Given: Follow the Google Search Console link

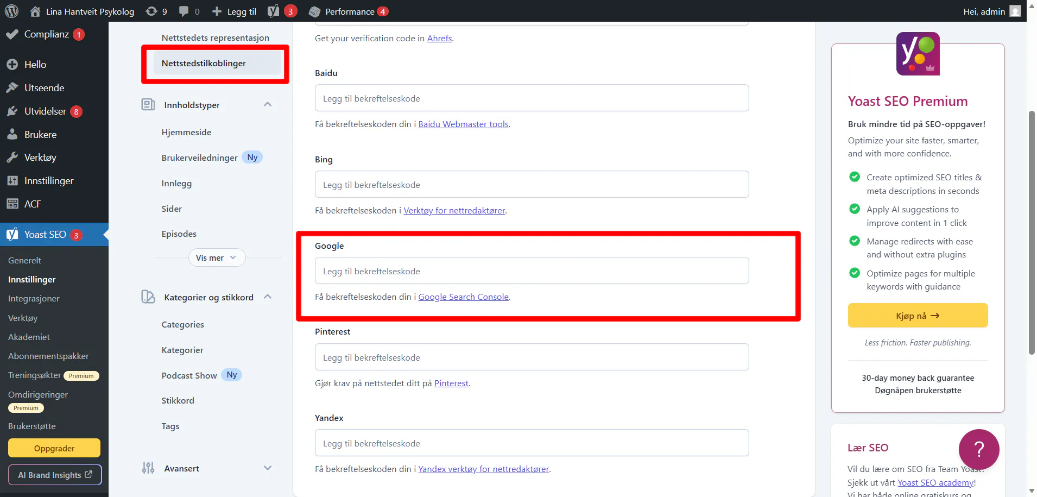Looking at the screenshot, I should click(463, 297).
